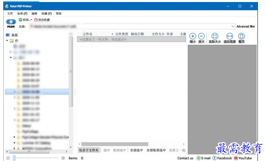Click the 全部选中 select all button

pyautogui.click(x=136, y=150)
